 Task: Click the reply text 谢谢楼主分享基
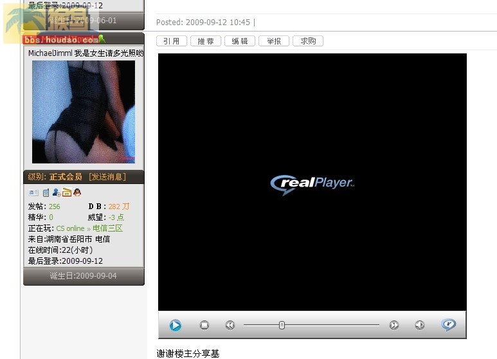(188, 353)
